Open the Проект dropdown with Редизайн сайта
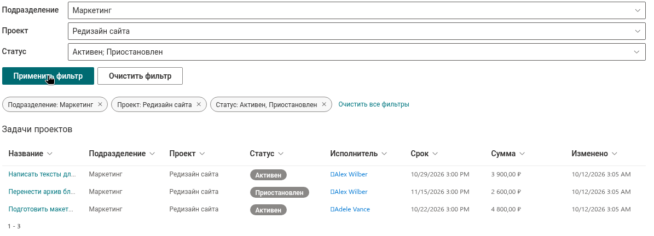The image size is (654, 236). pyautogui.click(x=357, y=31)
